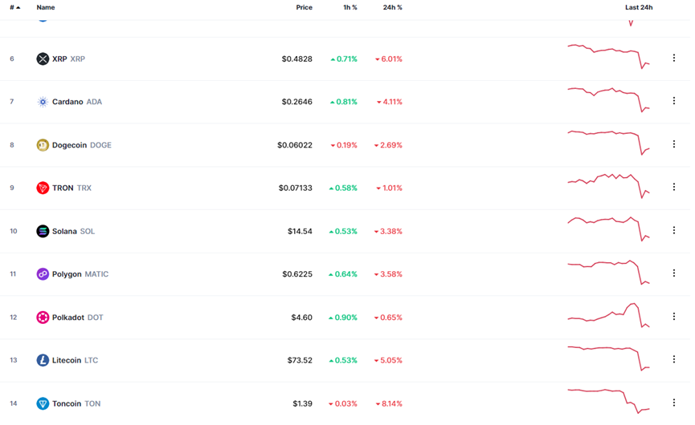Click the Solana coin logo icon
Viewport: 695px width, 425px height.
(x=43, y=232)
